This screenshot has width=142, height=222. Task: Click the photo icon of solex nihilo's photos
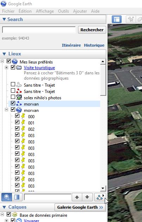[x=19, y=97]
